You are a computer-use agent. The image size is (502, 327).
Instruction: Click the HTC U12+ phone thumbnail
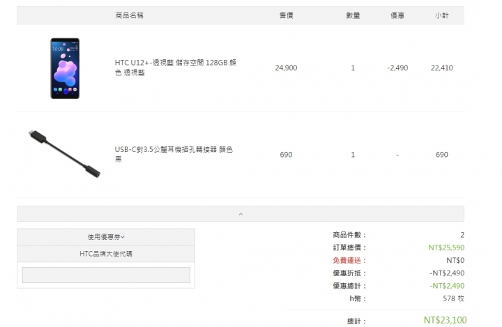click(65, 68)
